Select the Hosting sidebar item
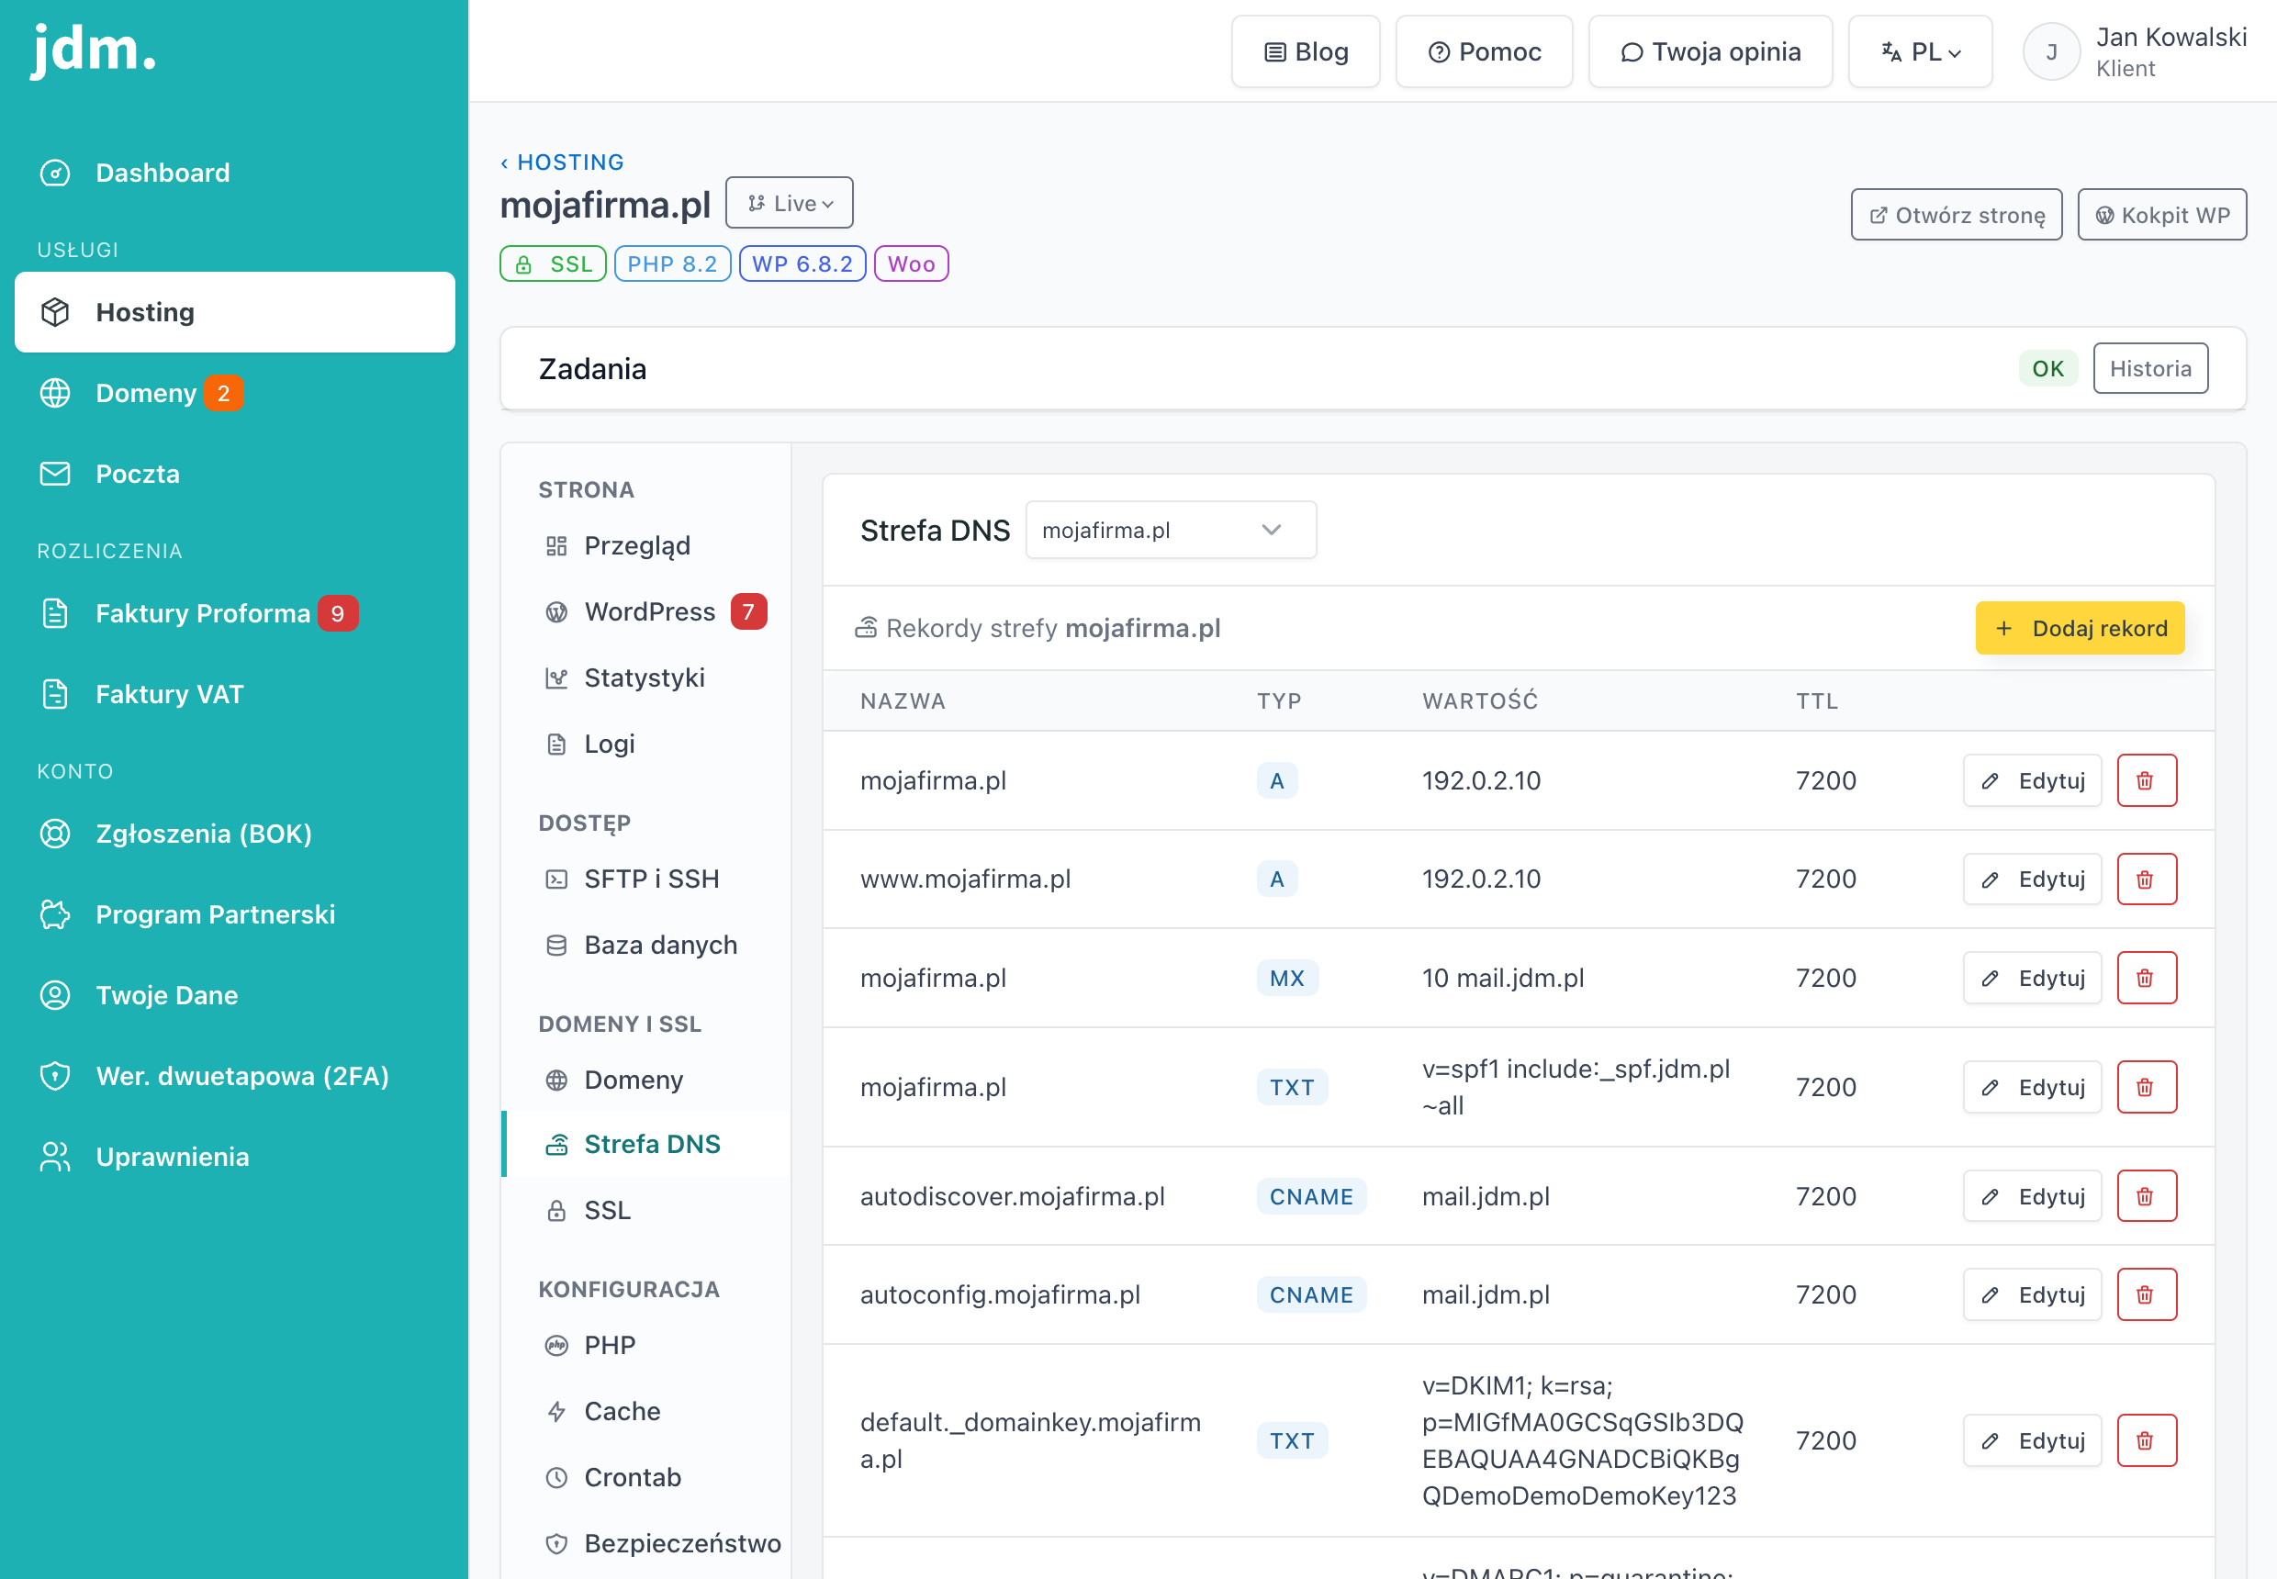The image size is (2277, 1579). [236, 313]
